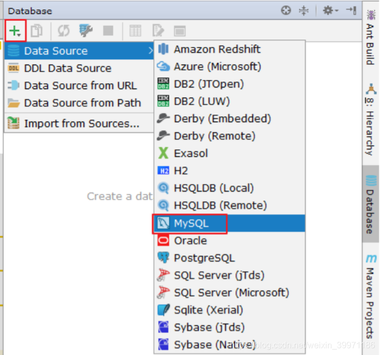380x355 pixels.
Task: Select H2 data source
Action: (x=229, y=171)
